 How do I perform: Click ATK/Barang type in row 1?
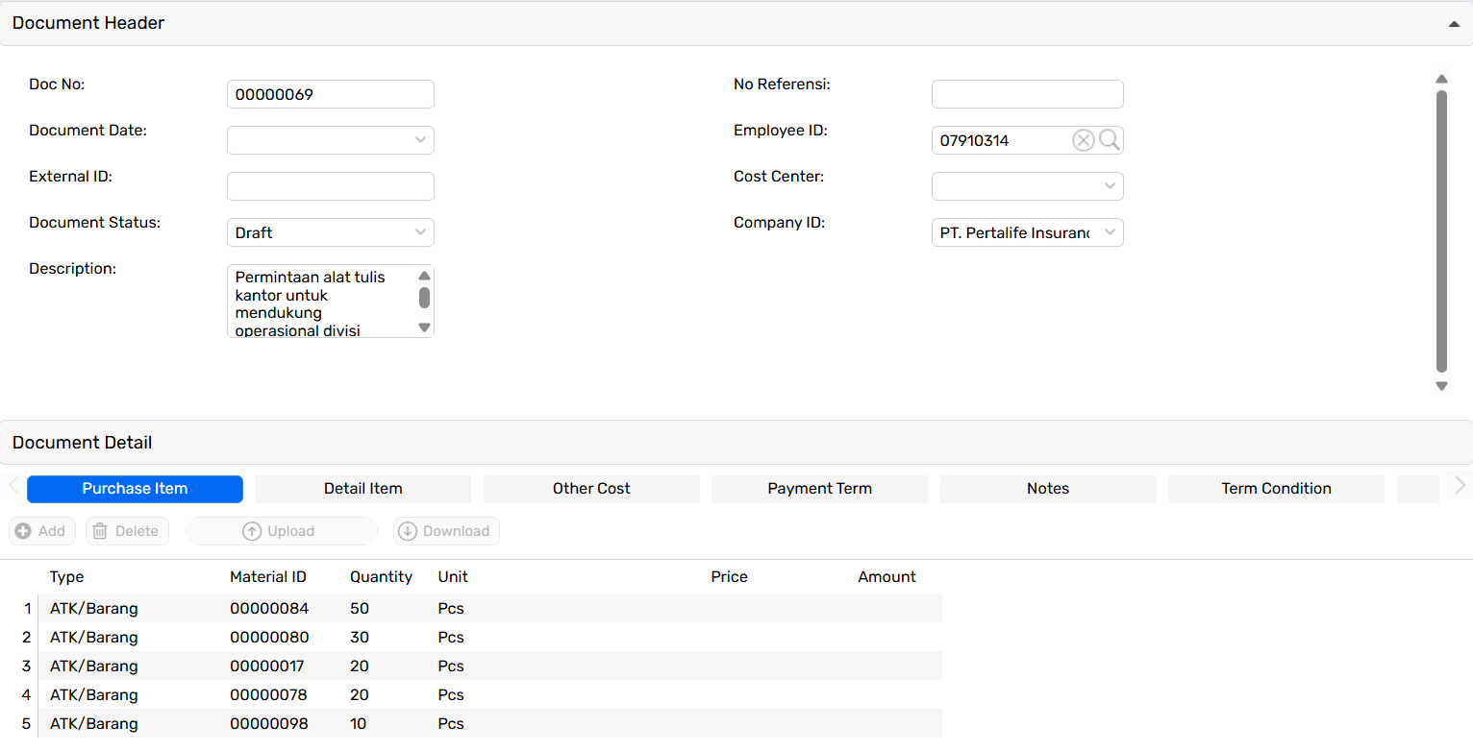(x=94, y=609)
